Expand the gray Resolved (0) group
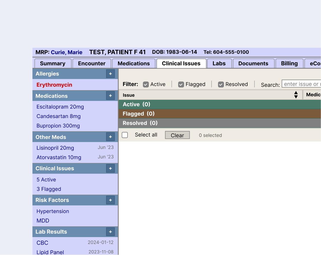Image resolution: width=321 pixels, height=255 pixels. click(140, 123)
